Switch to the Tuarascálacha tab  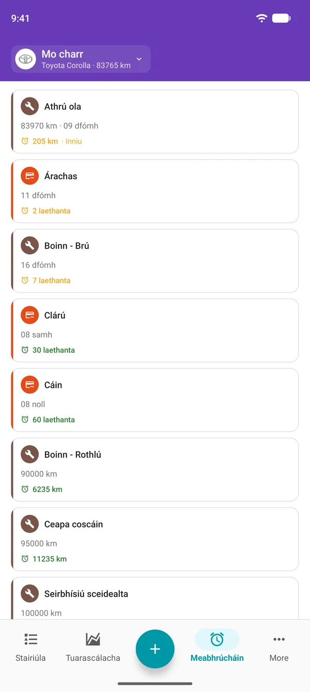[x=93, y=647]
